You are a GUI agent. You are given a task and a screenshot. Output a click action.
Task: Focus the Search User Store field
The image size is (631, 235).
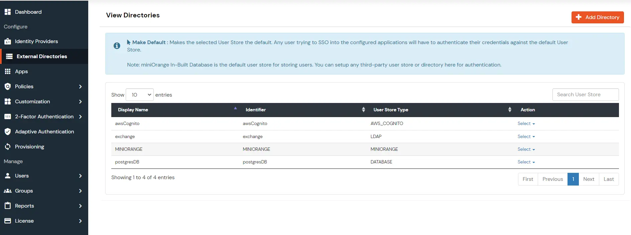pyautogui.click(x=586, y=95)
